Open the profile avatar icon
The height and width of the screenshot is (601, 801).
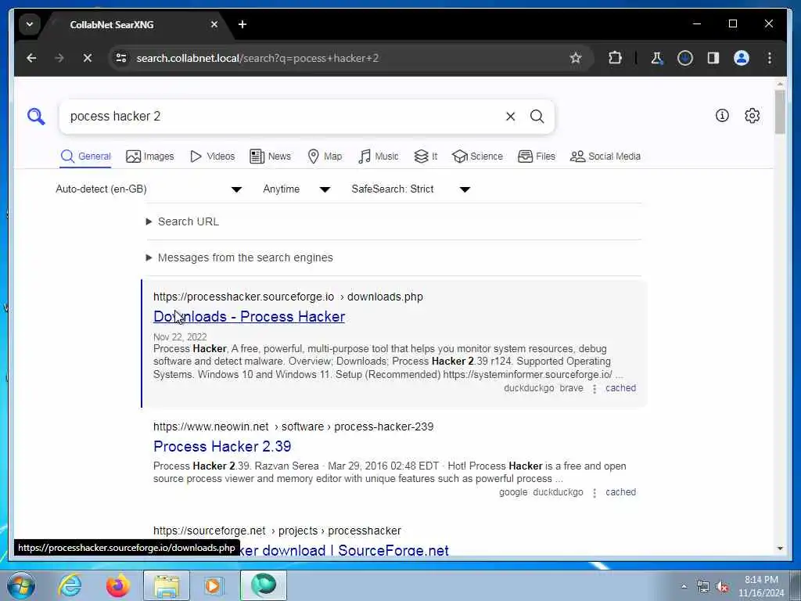pyautogui.click(x=742, y=58)
